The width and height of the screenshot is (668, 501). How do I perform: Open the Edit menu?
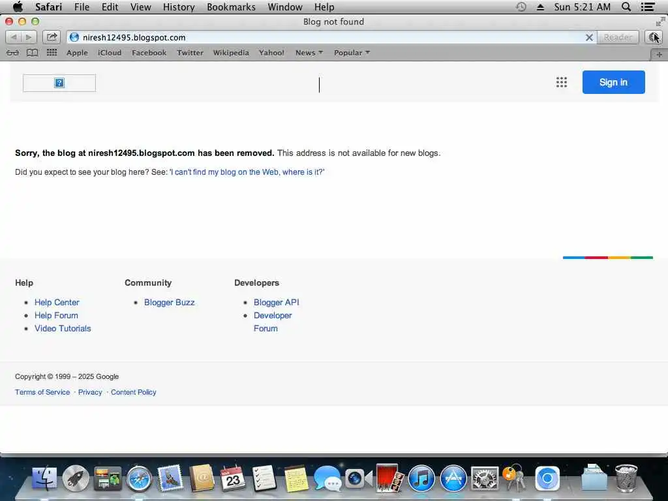click(110, 7)
